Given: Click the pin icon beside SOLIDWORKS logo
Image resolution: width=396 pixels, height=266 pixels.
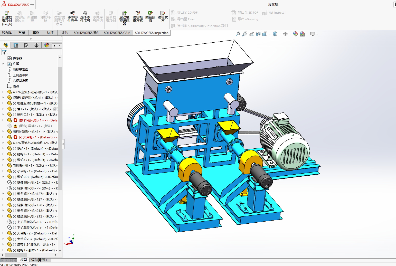Looking at the screenshot, I should click(32, 5).
